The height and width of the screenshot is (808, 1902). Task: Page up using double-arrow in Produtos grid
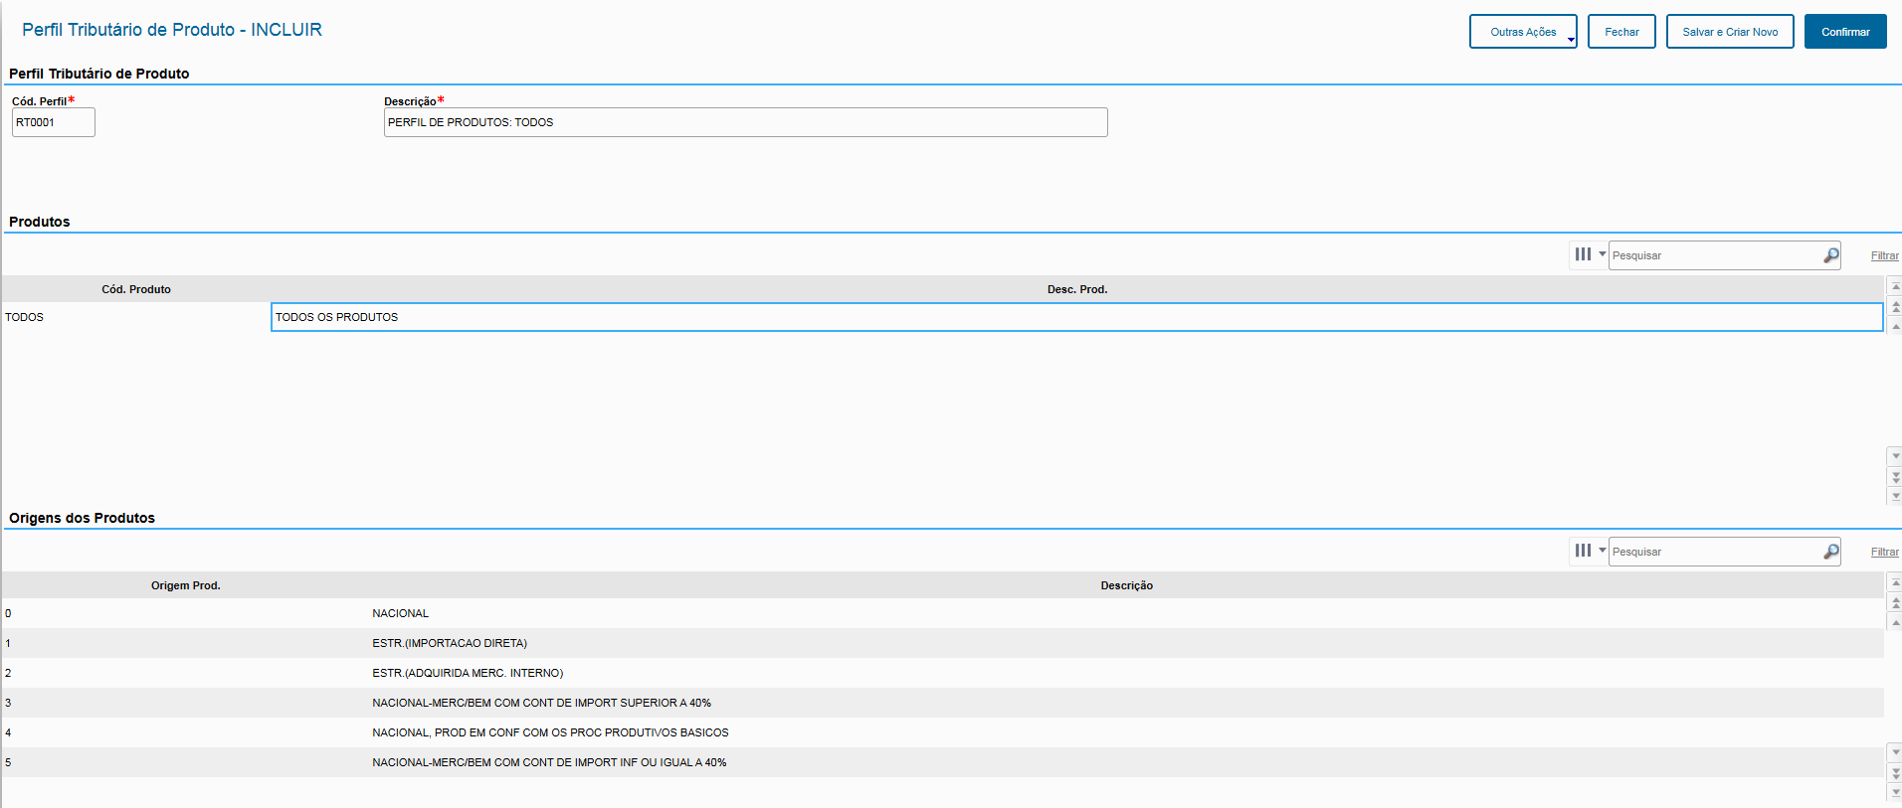click(1895, 306)
